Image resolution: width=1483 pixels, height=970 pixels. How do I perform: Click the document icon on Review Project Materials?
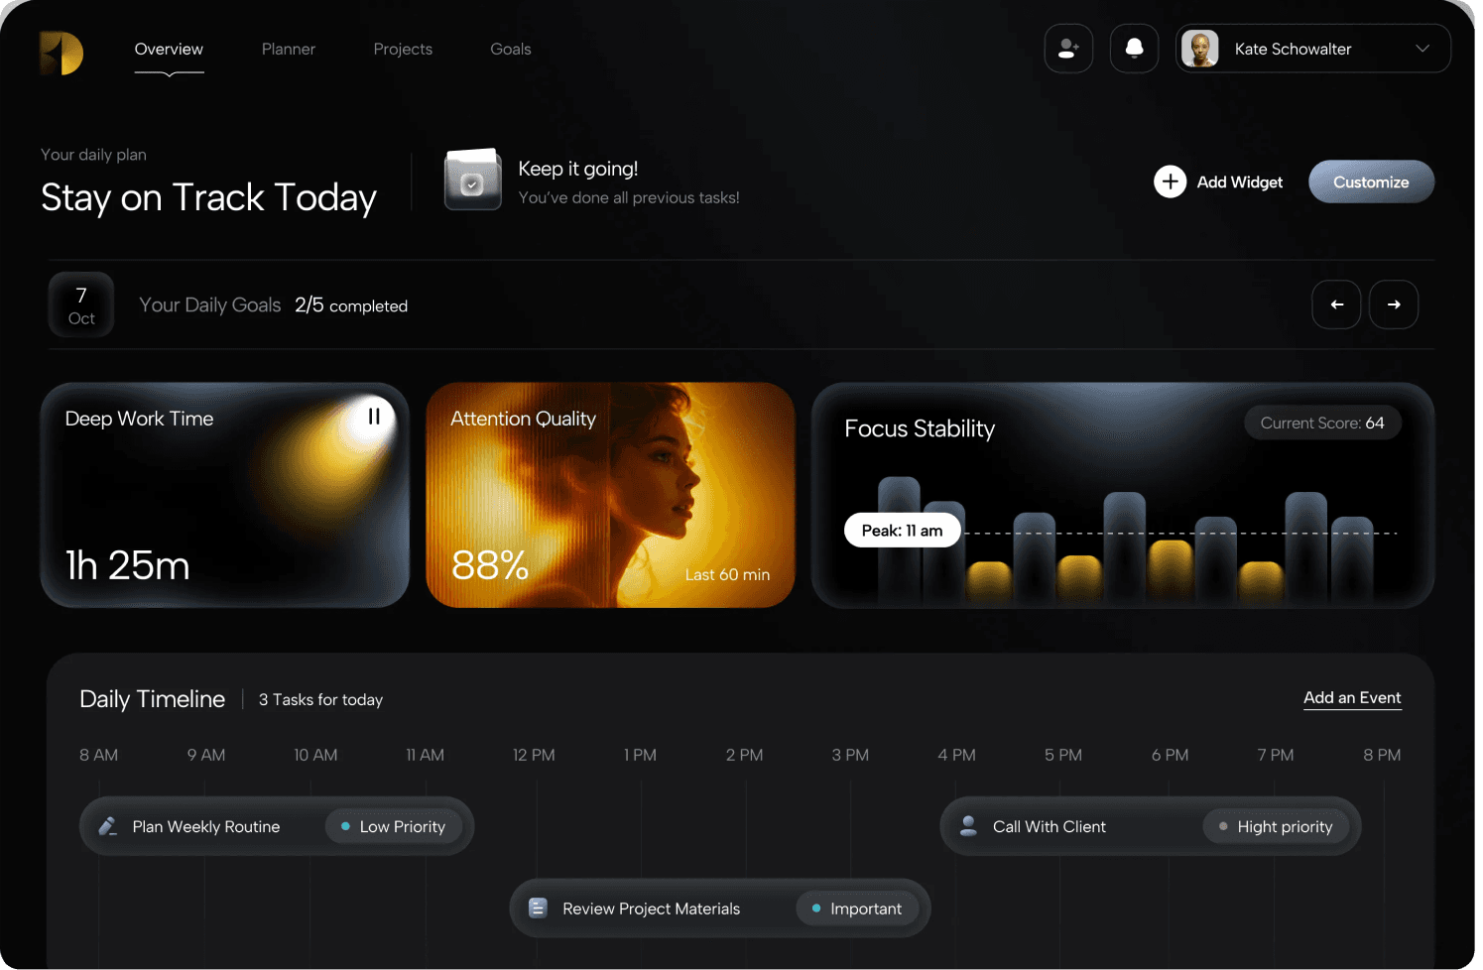[538, 908]
